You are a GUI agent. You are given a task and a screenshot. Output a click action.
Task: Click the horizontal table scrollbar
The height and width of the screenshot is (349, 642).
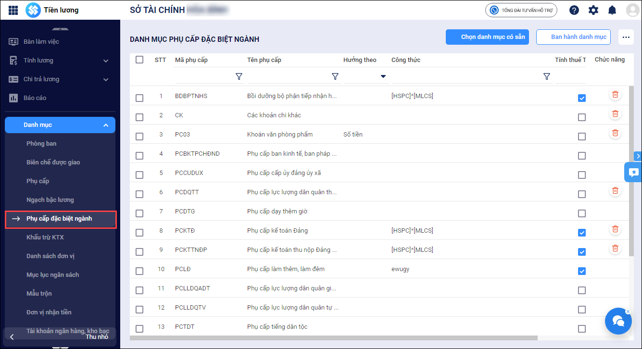tap(334, 337)
